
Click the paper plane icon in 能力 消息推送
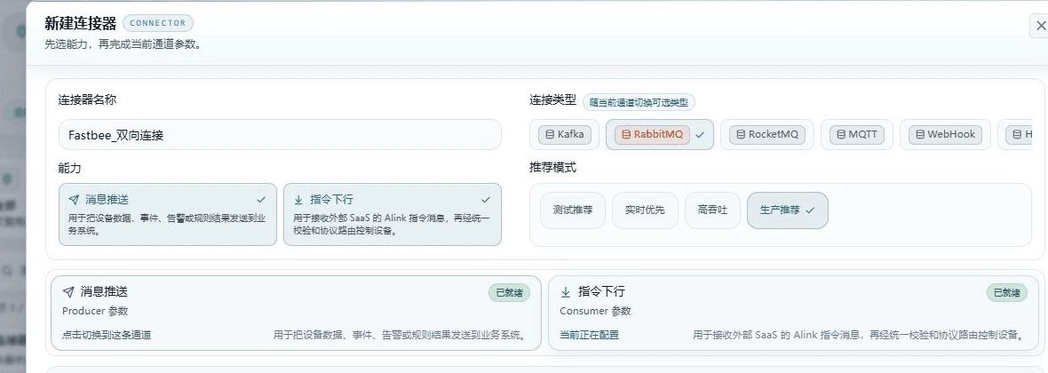(74, 200)
